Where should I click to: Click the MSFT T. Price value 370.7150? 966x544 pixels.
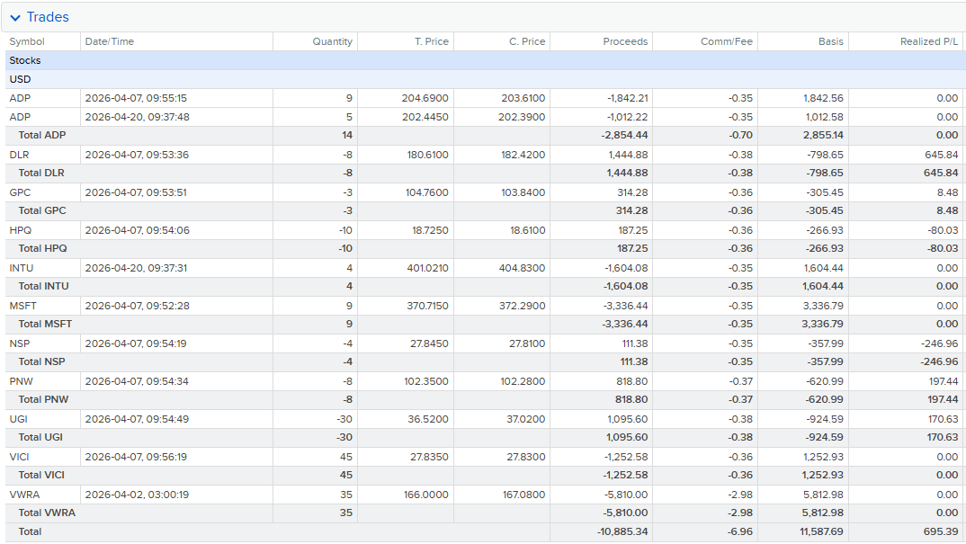tap(427, 307)
